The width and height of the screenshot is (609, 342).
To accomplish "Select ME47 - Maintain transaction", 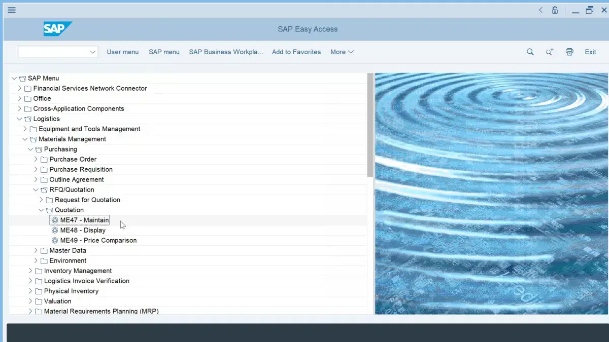I will [x=85, y=220].
